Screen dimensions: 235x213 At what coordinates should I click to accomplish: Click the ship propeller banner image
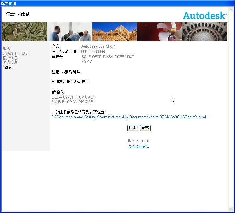[x=159, y=32]
